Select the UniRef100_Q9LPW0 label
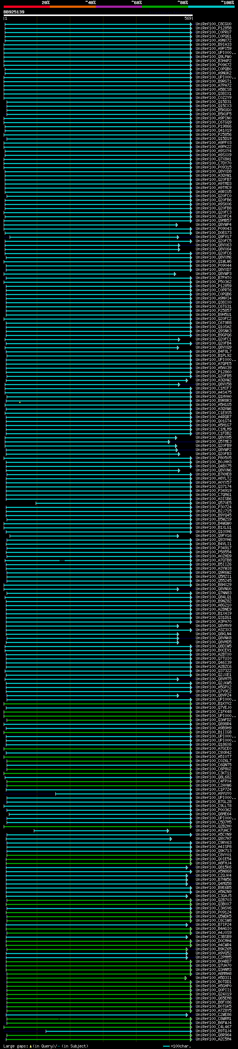 213,57
